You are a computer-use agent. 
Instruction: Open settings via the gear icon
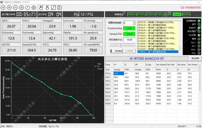click(x=34, y=8)
